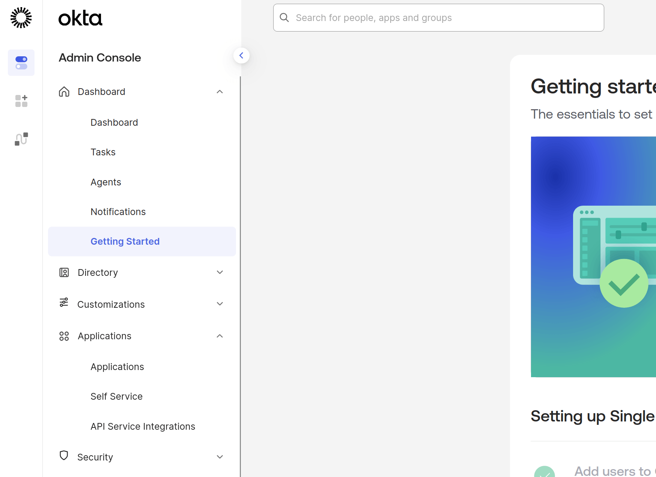Viewport: 656px width, 477px height.
Task: Open the Notifications menu item
Action: [118, 212]
